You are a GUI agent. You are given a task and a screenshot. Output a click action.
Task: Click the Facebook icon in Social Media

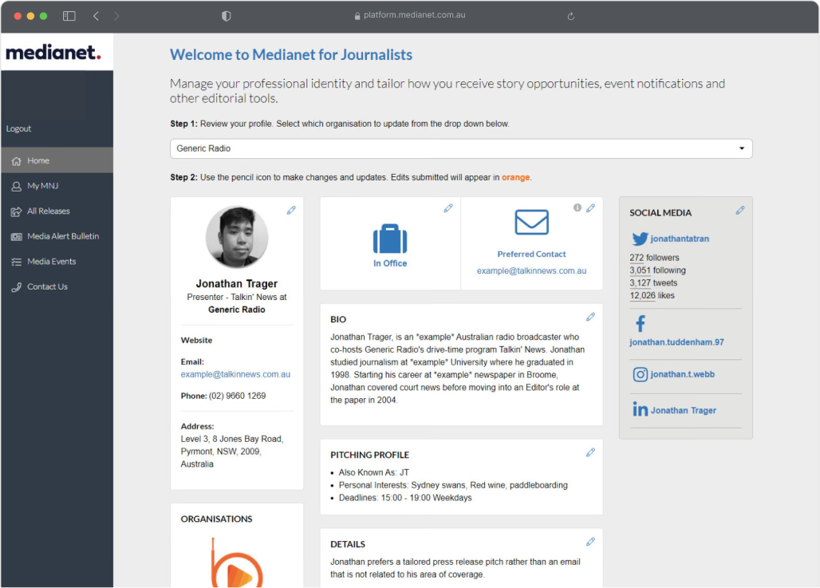pos(640,324)
